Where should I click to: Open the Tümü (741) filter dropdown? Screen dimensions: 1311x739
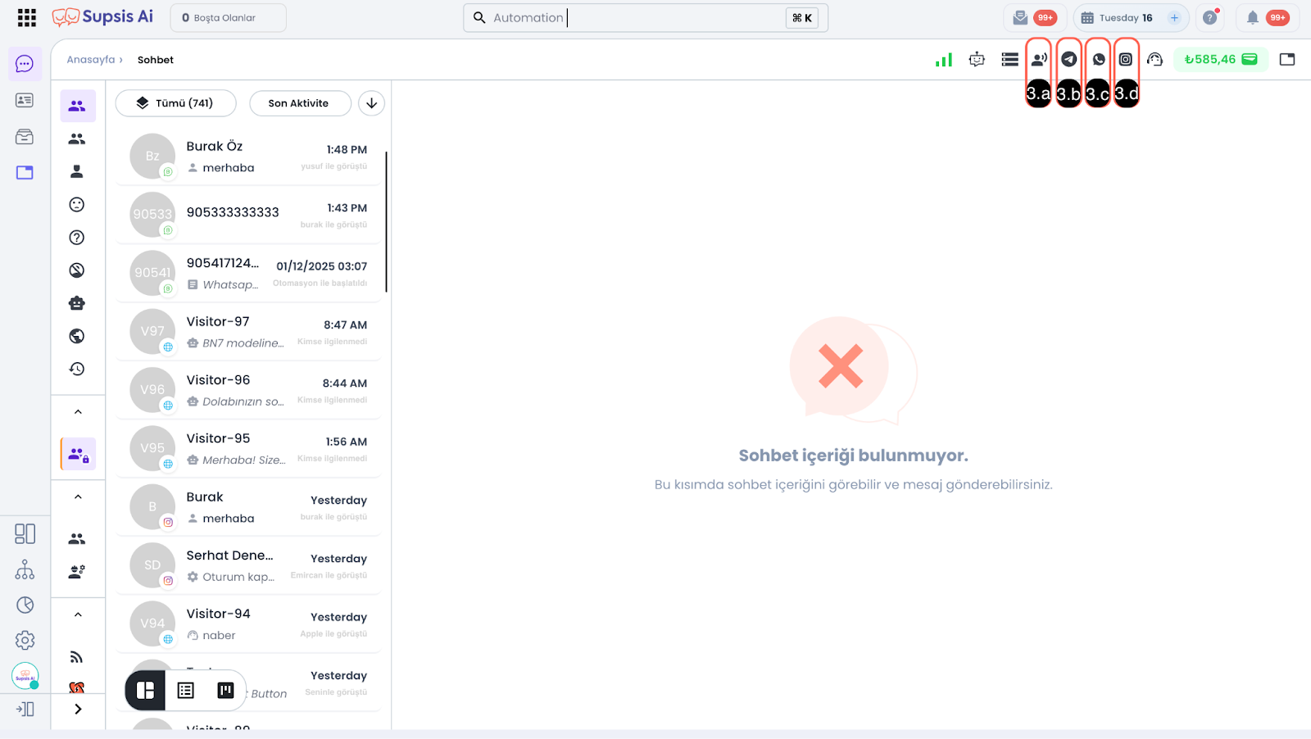(x=175, y=103)
